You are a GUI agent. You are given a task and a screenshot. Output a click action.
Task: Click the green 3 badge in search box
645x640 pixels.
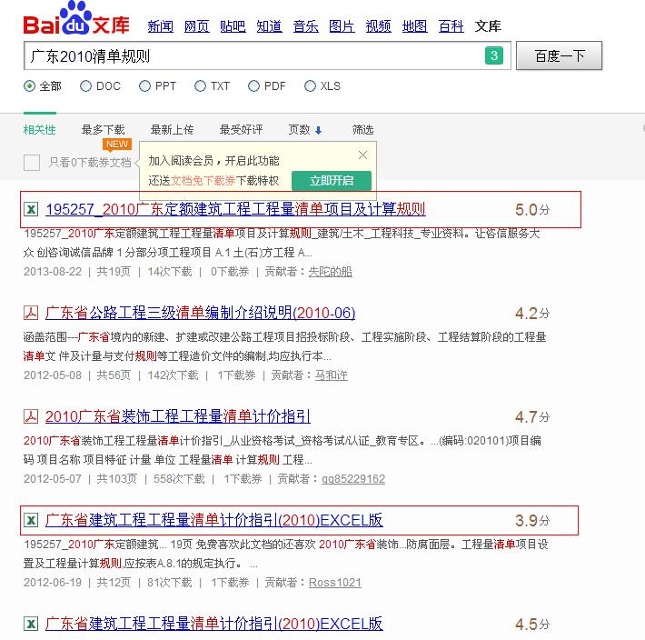[494, 55]
